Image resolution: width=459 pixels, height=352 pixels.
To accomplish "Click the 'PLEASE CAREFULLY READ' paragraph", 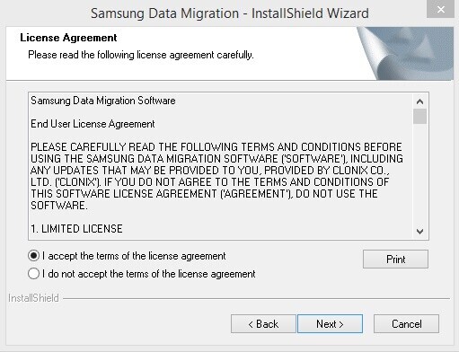I will click(x=216, y=176).
